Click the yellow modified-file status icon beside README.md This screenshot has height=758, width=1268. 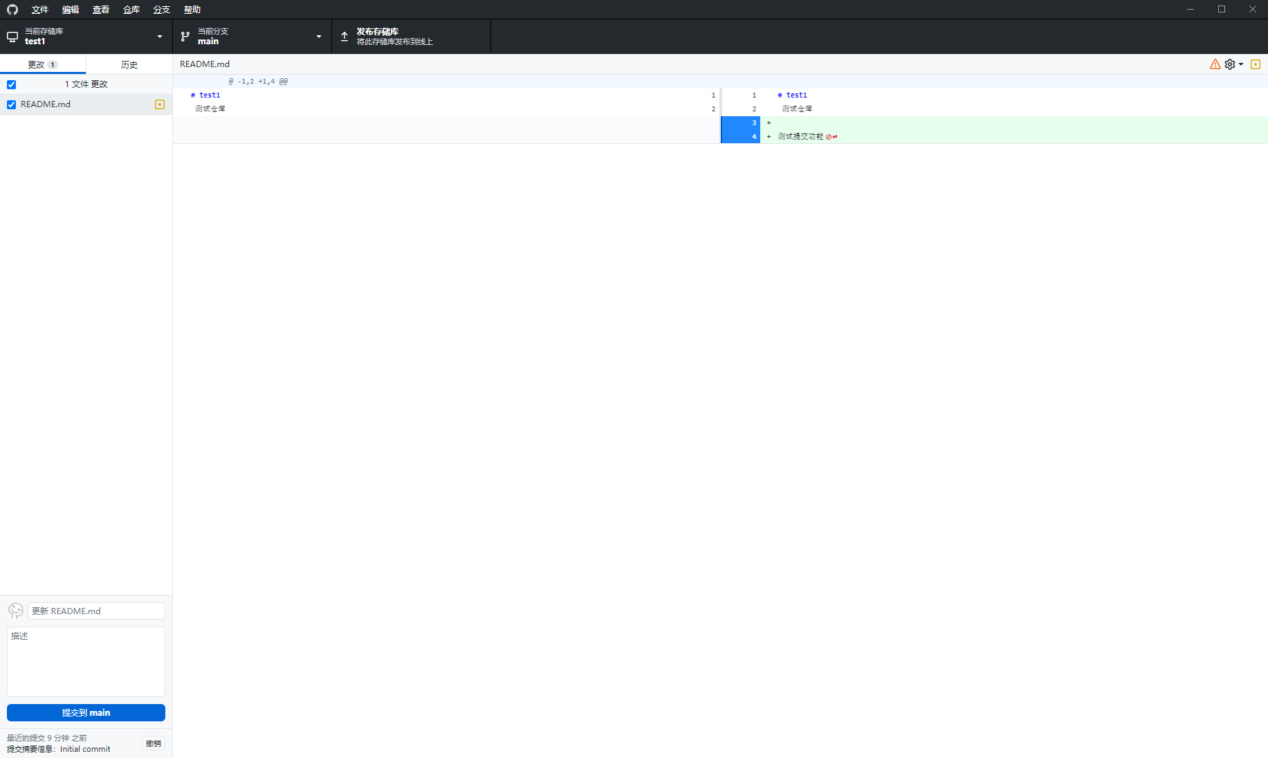[160, 104]
